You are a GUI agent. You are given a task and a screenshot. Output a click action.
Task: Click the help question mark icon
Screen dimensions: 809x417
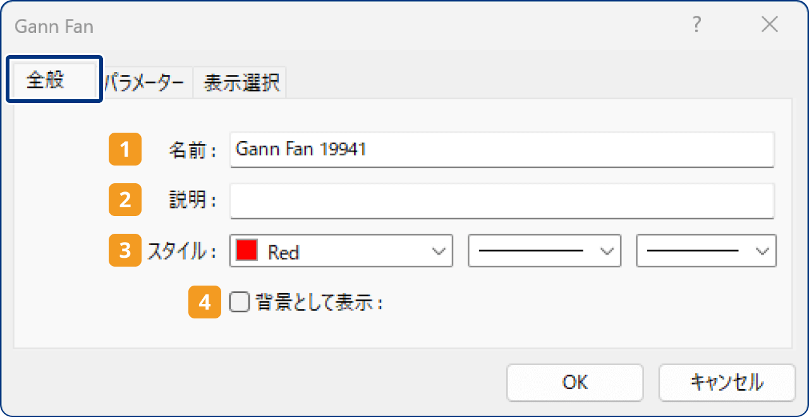click(x=696, y=25)
